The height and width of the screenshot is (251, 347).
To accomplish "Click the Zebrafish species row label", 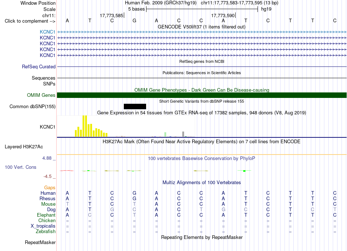I will tap(46, 231).
